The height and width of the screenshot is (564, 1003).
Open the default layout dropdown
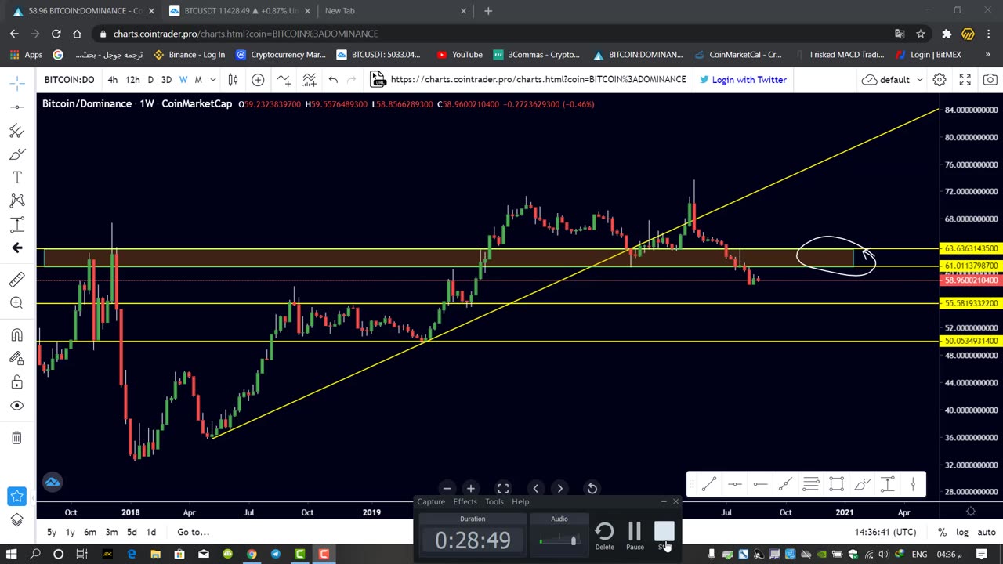click(x=892, y=80)
